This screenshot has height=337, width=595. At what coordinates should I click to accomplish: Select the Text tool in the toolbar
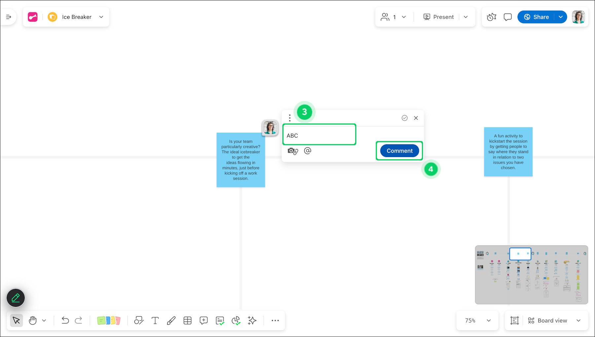(x=155, y=320)
